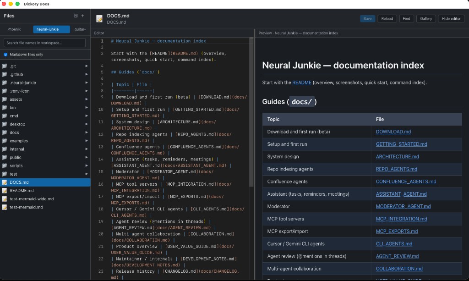The width and height of the screenshot is (469, 281).
Task: Click the examples folder icon
Action: point(5,141)
